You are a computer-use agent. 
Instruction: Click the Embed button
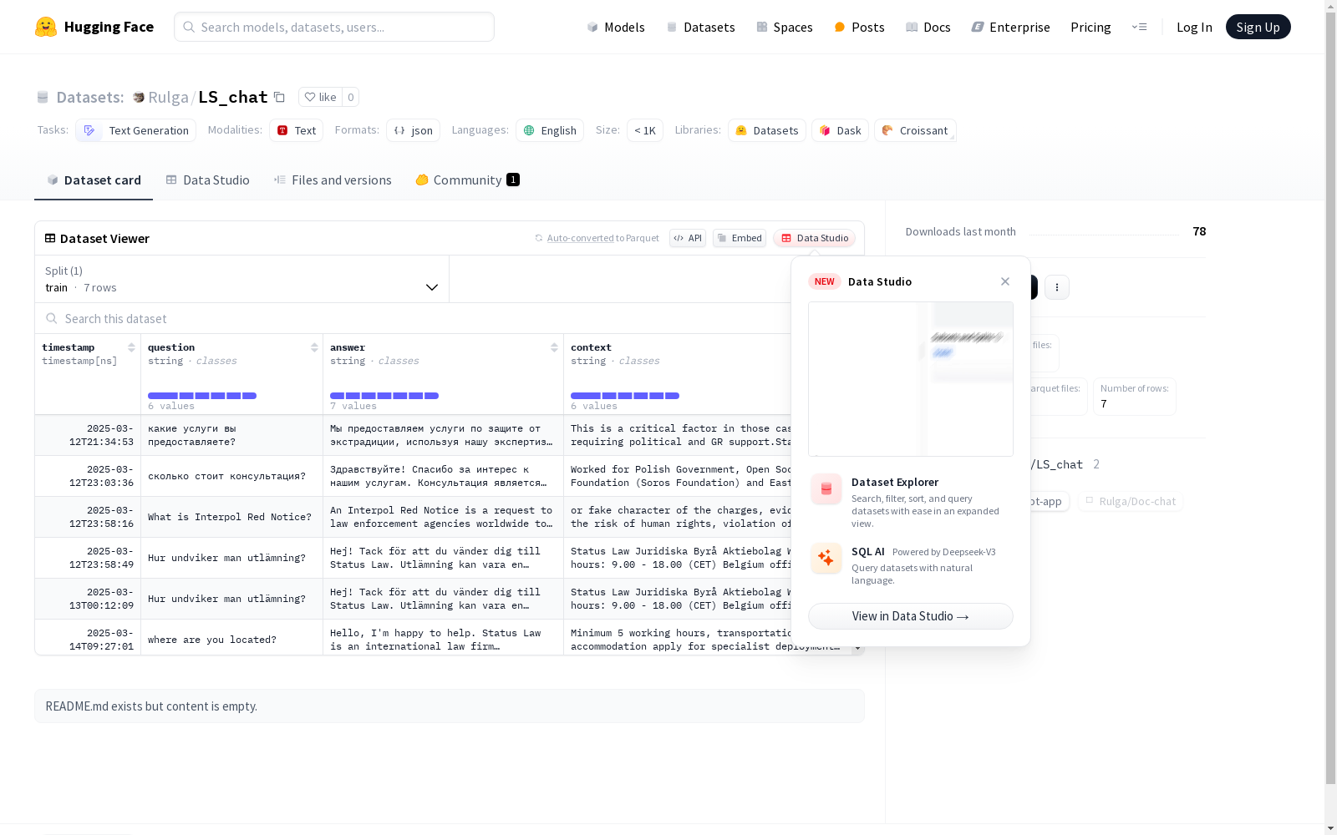pyautogui.click(x=740, y=238)
